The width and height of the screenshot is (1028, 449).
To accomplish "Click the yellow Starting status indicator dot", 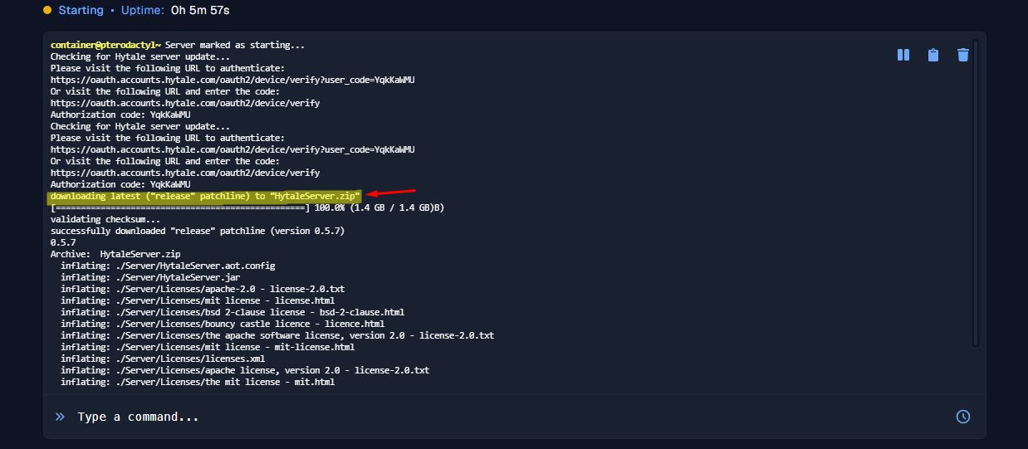I will [x=47, y=10].
